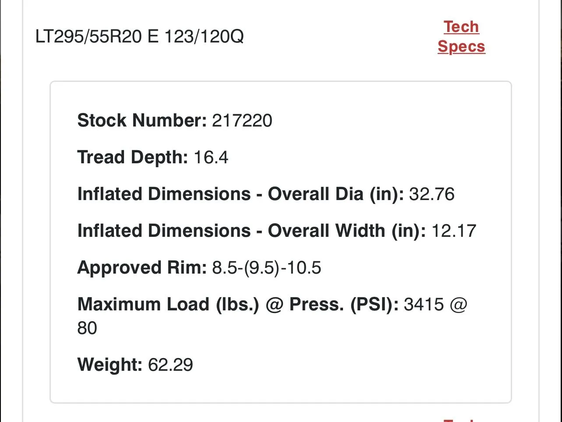This screenshot has width=562, height=422.
Task: Click the Tread Depth label
Action: [133, 158]
